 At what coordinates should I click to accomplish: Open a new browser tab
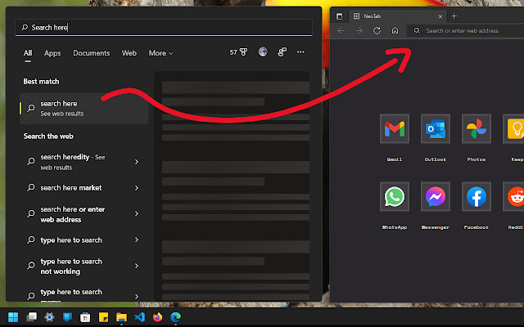click(454, 16)
